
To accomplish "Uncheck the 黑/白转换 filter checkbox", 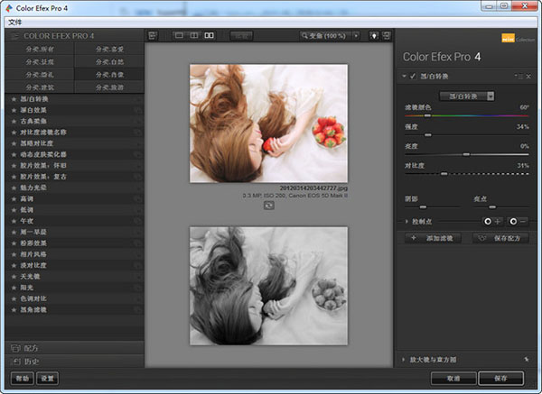I will pyautogui.click(x=413, y=77).
